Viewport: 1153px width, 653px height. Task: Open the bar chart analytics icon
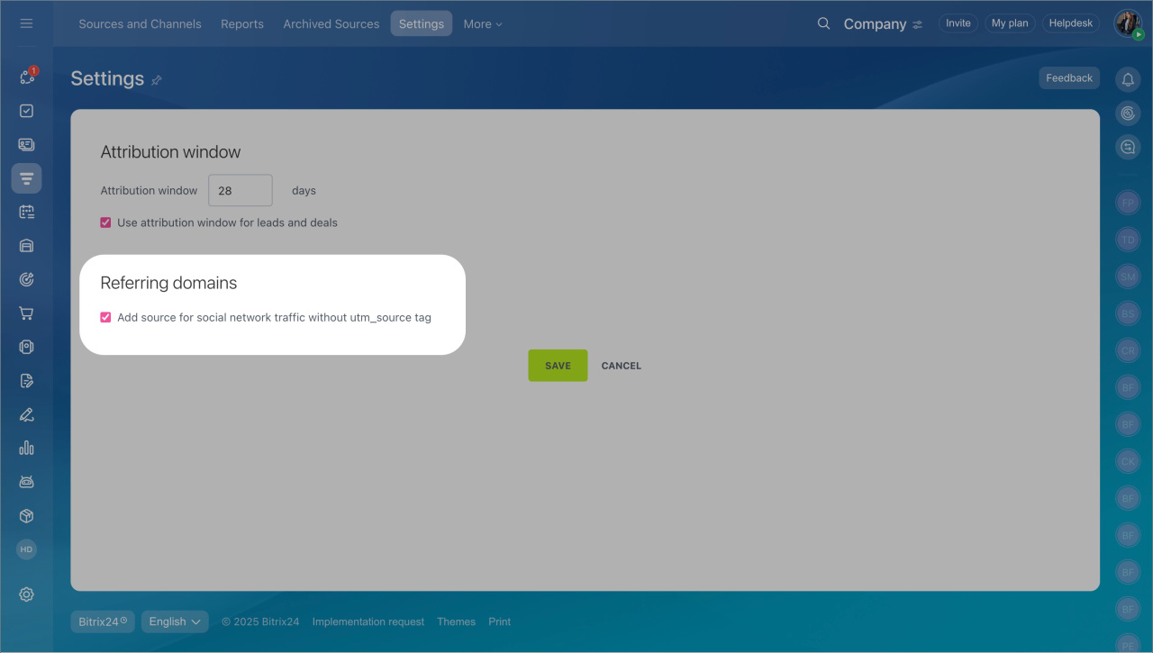click(x=26, y=448)
